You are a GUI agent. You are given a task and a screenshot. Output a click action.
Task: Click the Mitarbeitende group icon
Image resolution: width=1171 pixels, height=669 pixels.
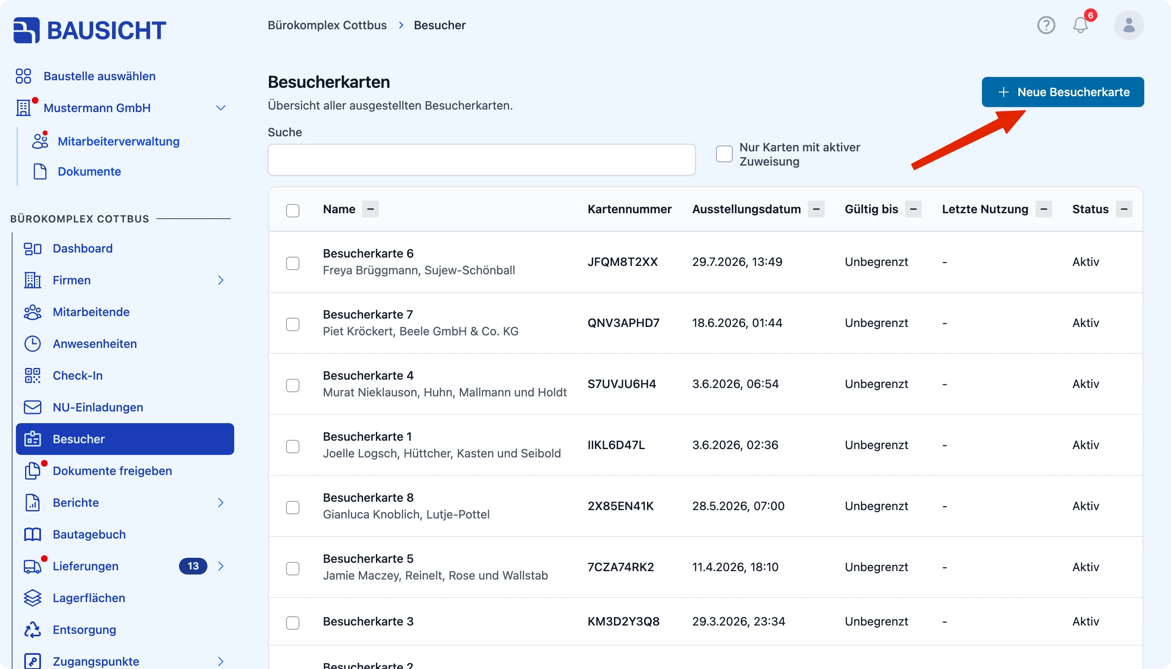pos(33,312)
